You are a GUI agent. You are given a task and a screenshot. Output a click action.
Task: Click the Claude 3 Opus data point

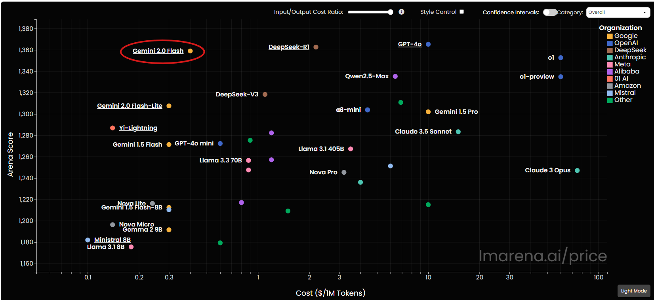[577, 170]
